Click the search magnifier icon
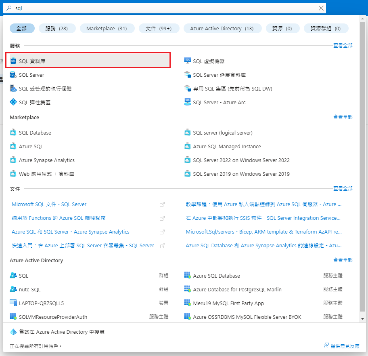Screen dimensions: 368x356 pyautogui.click(x=9, y=8)
